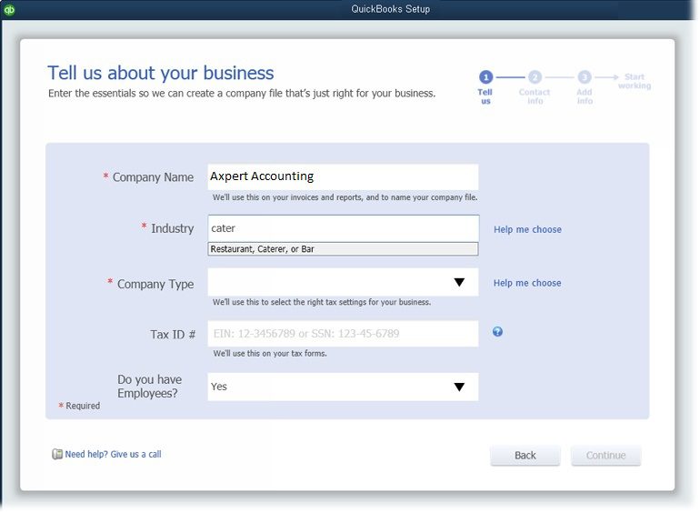Select step 2 Contact info circle
The image size is (700, 513).
click(535, 77)
